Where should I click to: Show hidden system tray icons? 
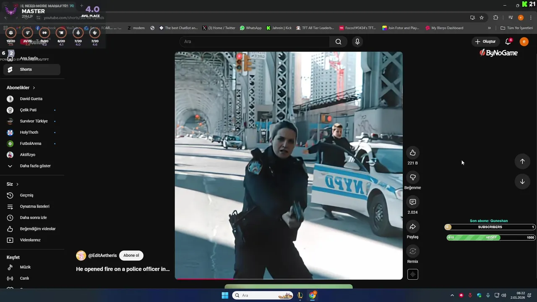click(452, 295)
